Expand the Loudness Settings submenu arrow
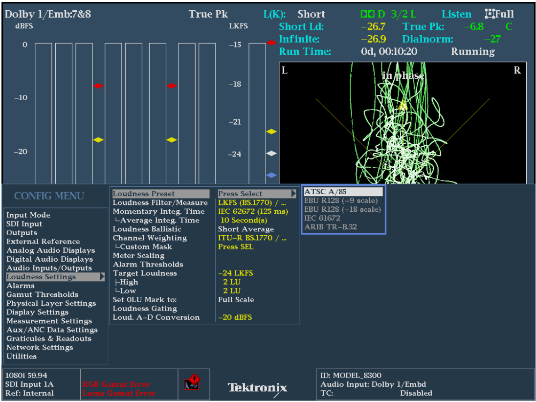 pos(102,276)
